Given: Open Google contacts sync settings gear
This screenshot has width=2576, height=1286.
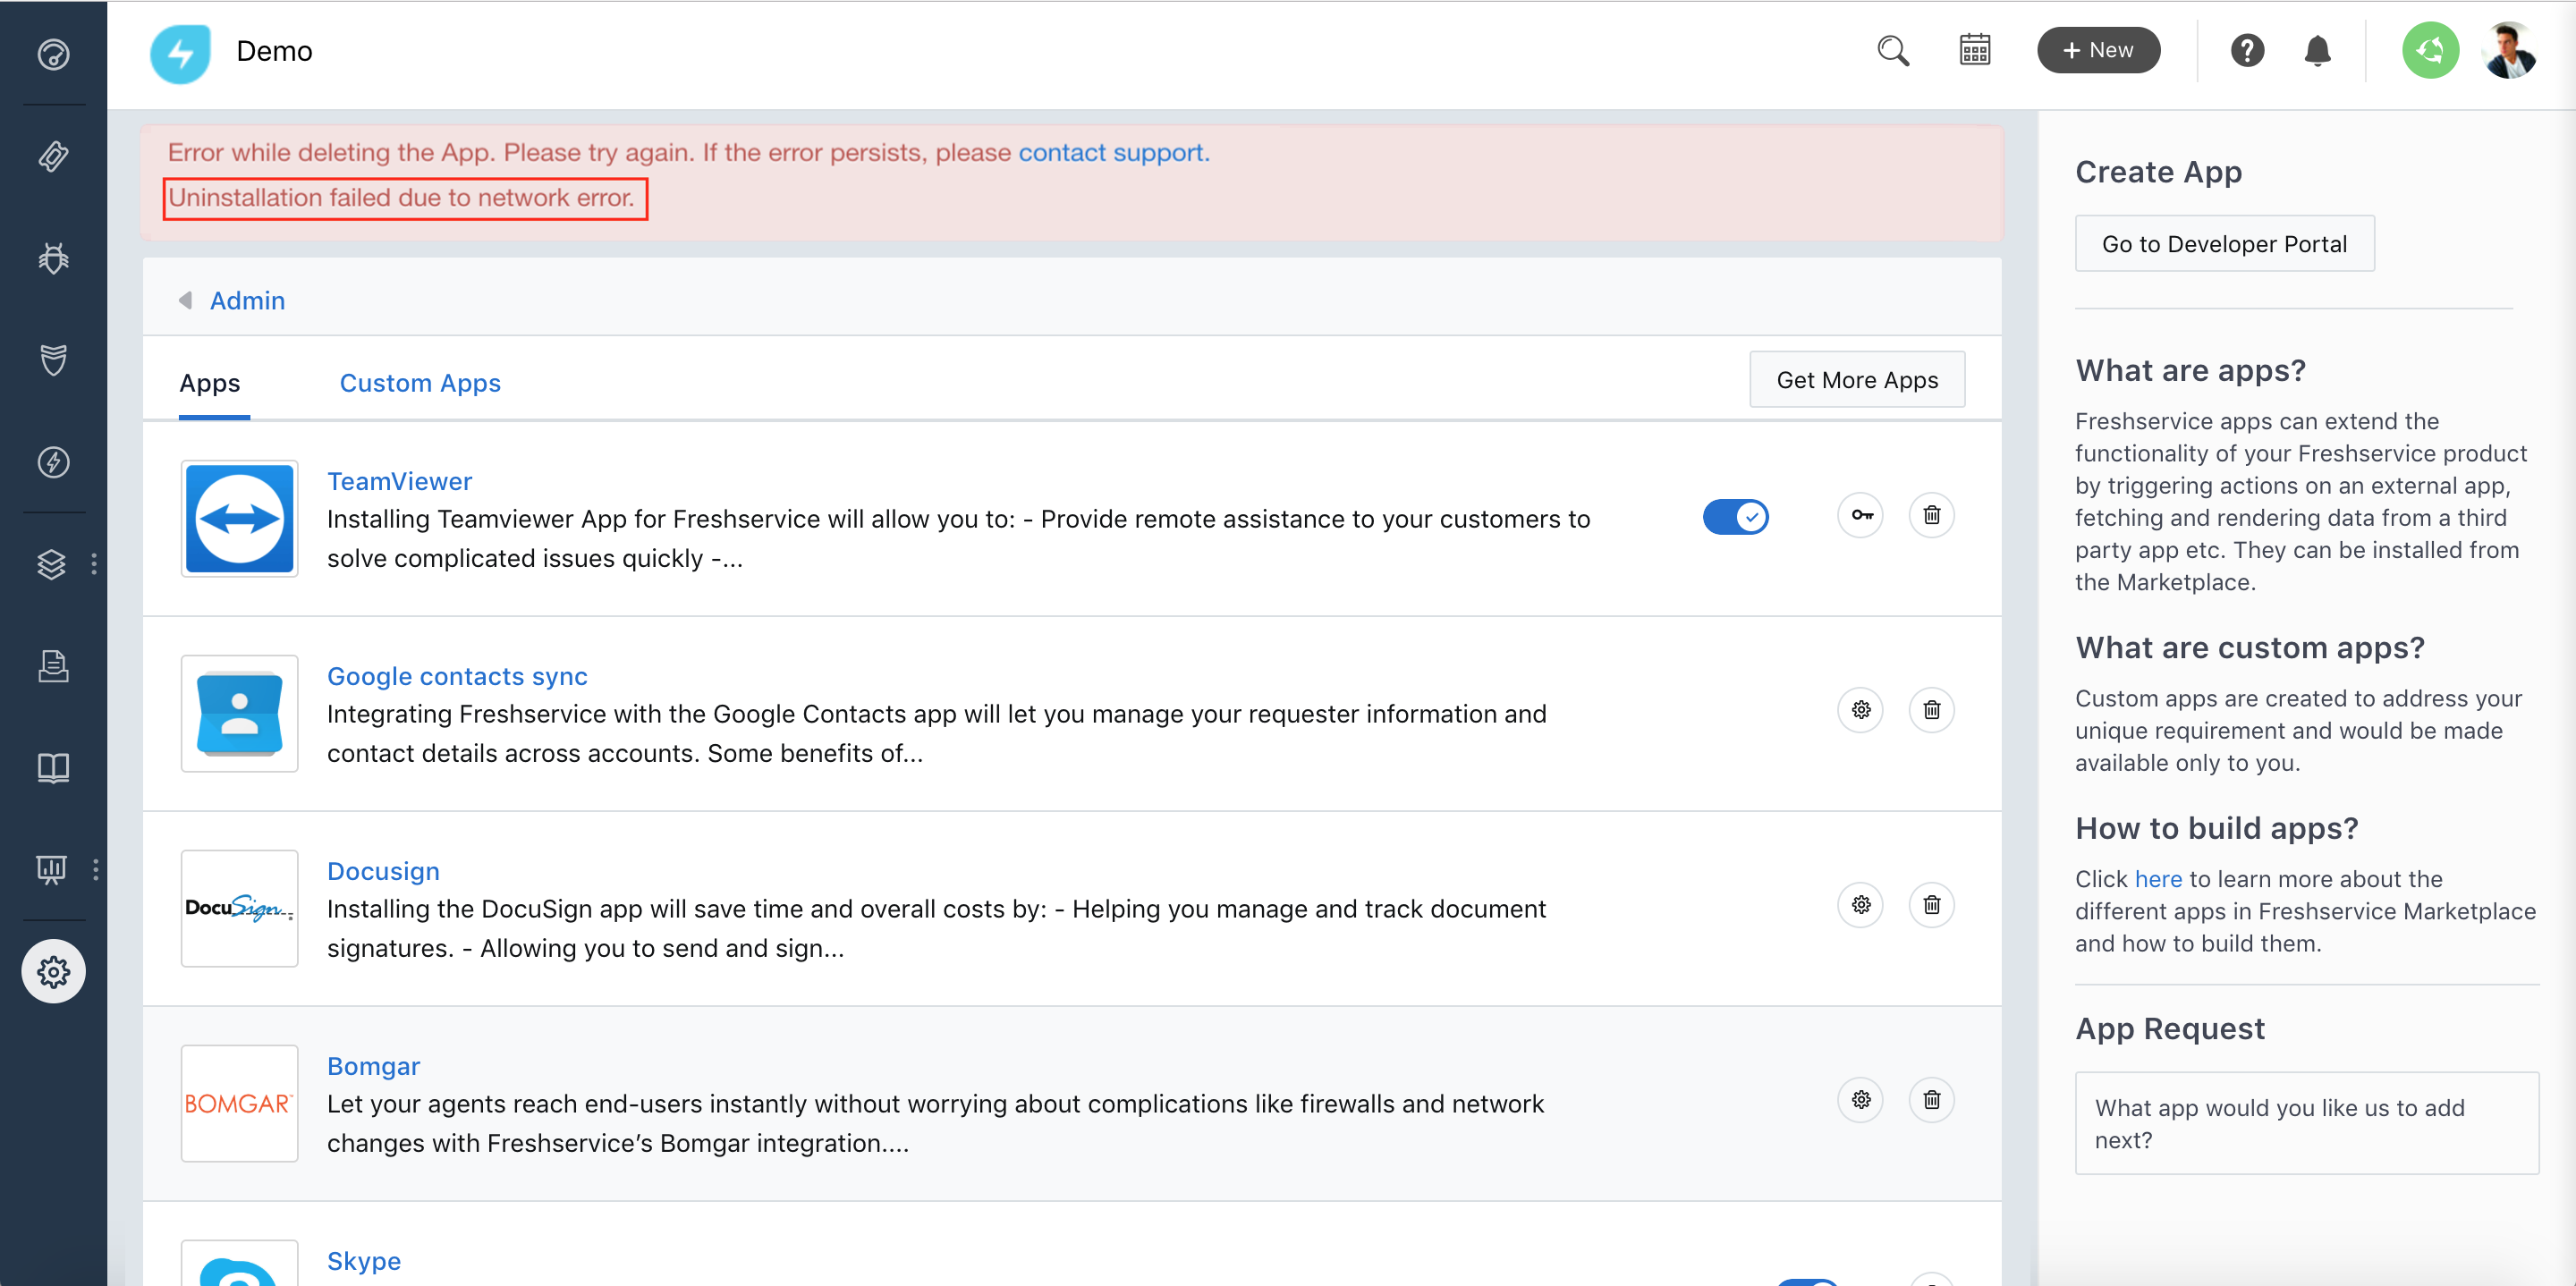Looking at the screenshot, I should point(1860,710).
